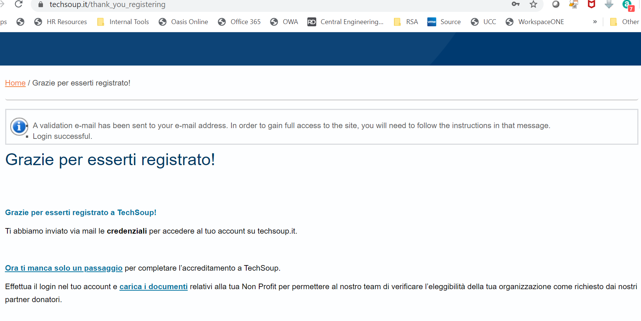Click the gray circle extension icon
This screenshot has width=641, height=321.
(555, 4)
